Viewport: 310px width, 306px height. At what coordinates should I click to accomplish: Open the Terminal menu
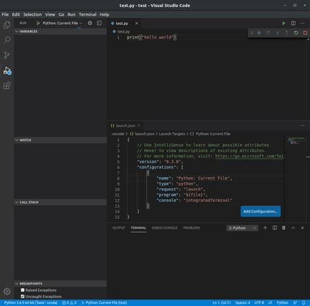pos(88,14)
